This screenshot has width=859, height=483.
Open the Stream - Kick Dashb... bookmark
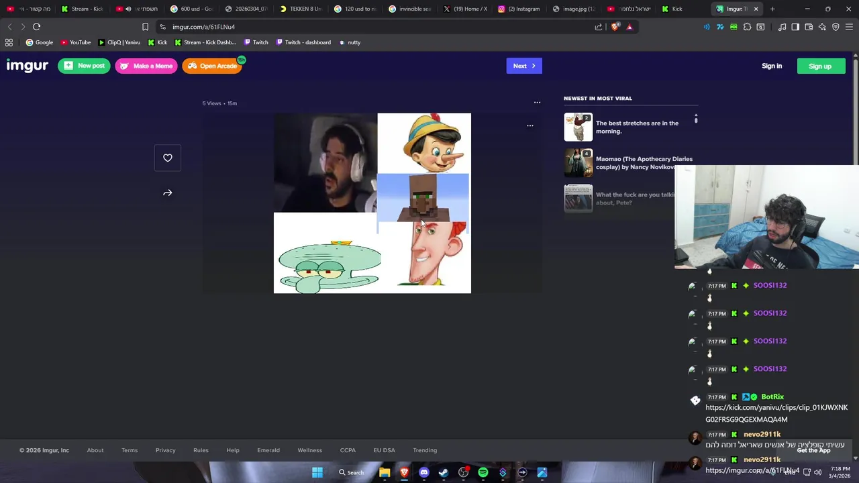[205, 42]
